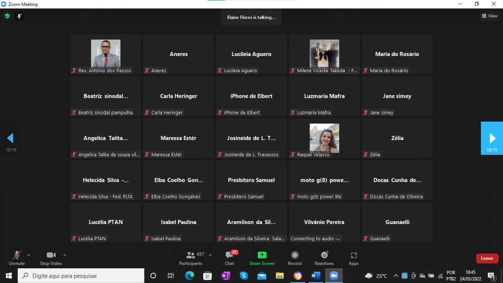This screenshot has height=283, width=503.
Task: Click the Windows taskbar search box
Action: pyautogui.click(x=81, y=276)
